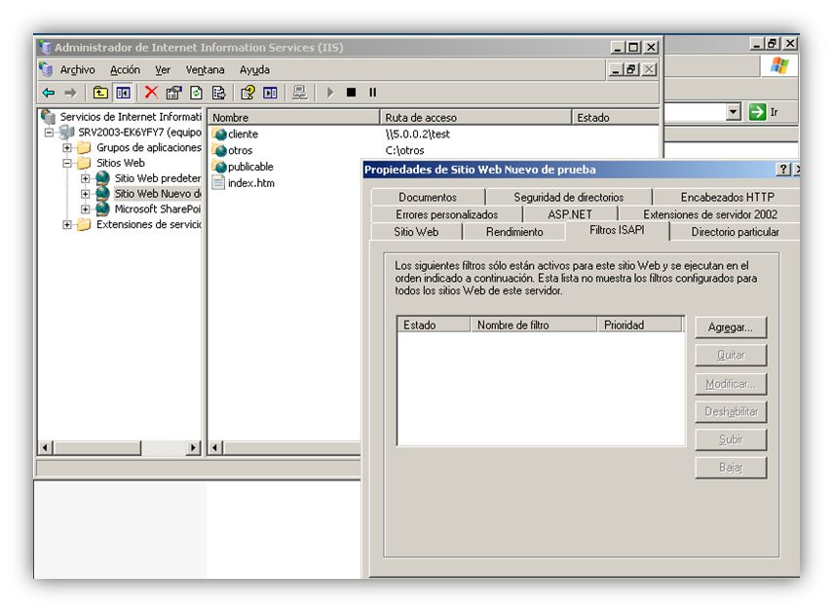Screen dimensions: 833x612
Task: Click the Bajar button
Action: point(731,468)
